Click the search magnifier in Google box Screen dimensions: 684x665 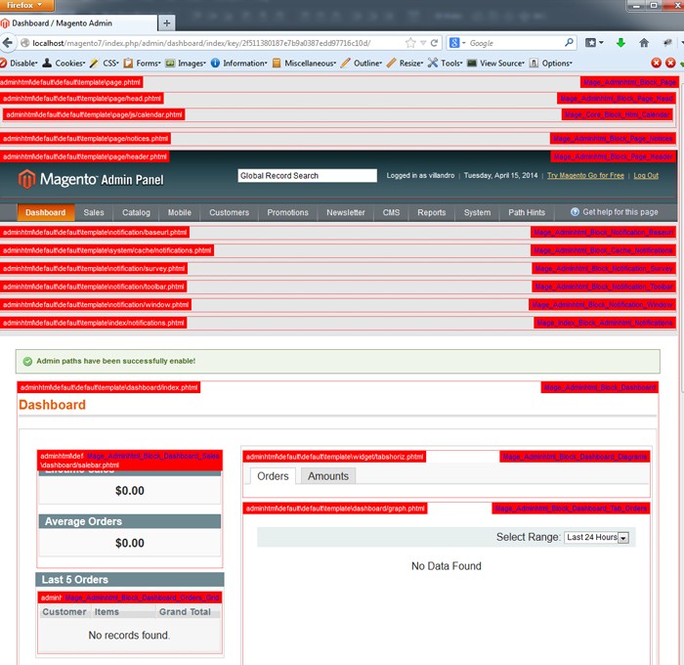coord(569,43)
